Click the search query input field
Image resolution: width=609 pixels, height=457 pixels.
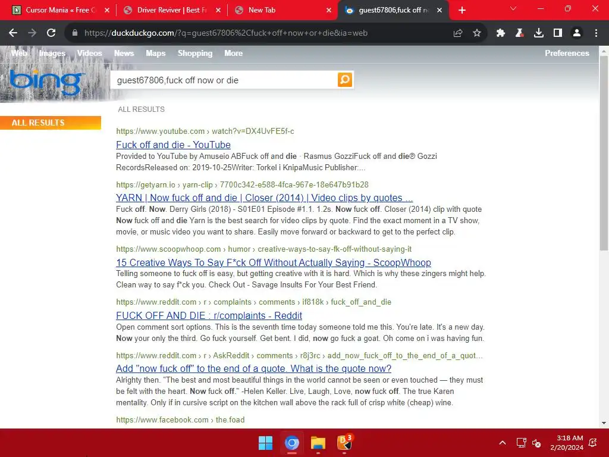[x=224, y=80]
